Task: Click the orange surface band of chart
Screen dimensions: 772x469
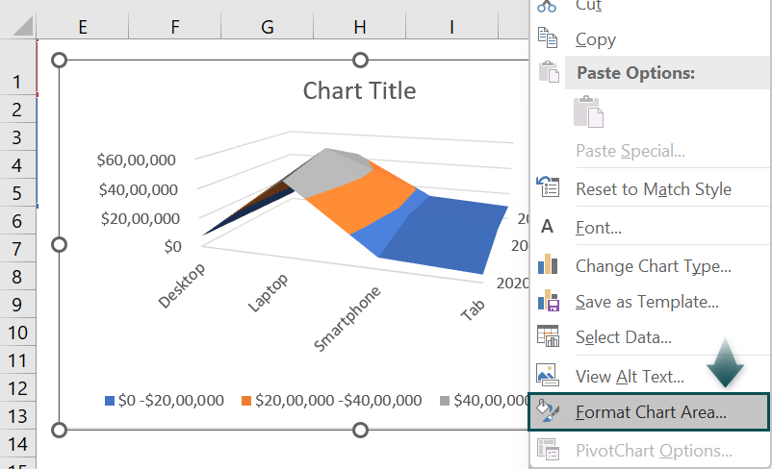Action: tap(364, 197)
